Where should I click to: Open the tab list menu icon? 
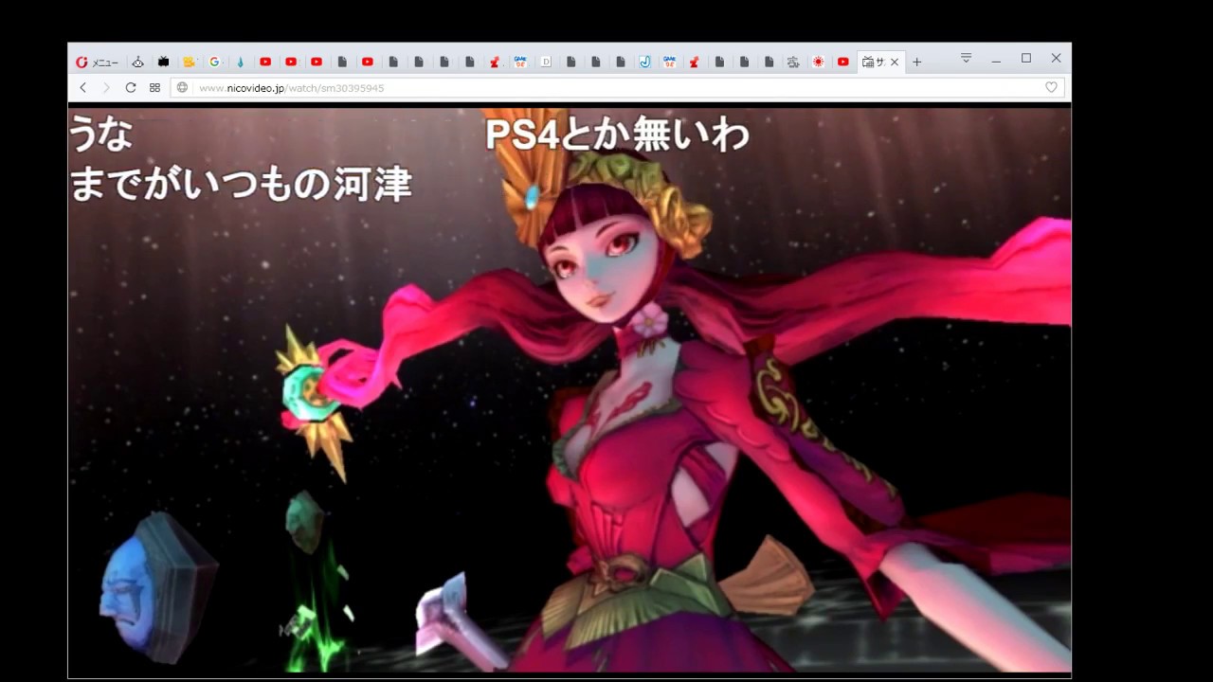[x=966, y=58]
